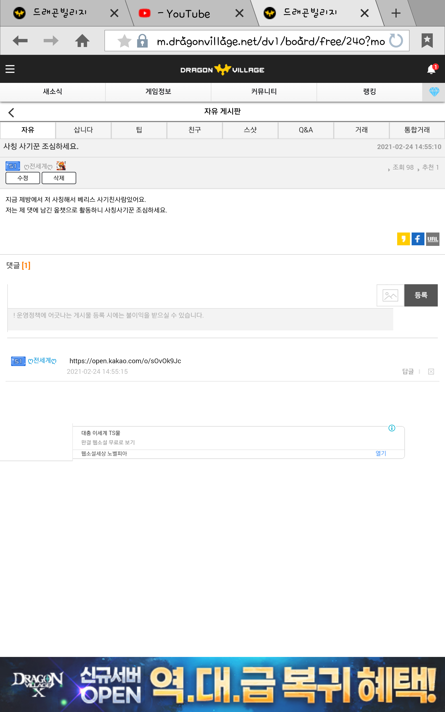445x712 pixels.
Task: Focus the comment text input box
Action: tap(191, 296)
